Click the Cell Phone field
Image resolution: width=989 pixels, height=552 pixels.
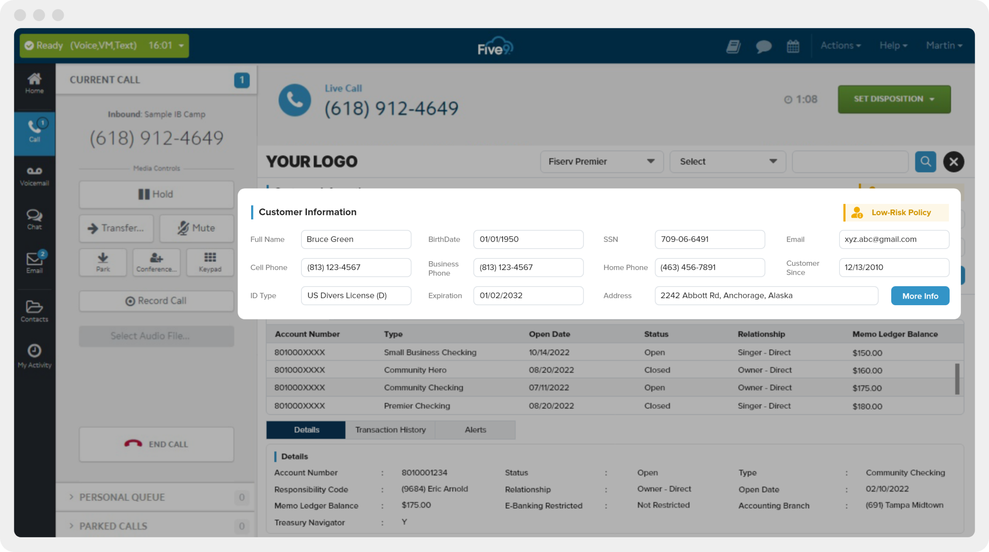click(x=356, y=268)
